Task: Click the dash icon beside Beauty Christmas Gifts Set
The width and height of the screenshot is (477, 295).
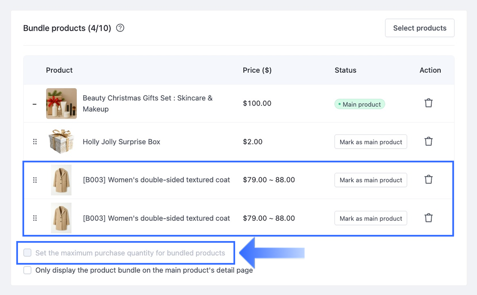Action: pos(35,104)
